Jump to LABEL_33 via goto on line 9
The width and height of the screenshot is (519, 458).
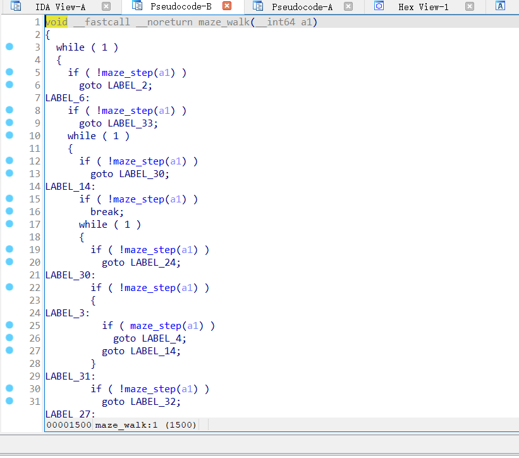132,123
